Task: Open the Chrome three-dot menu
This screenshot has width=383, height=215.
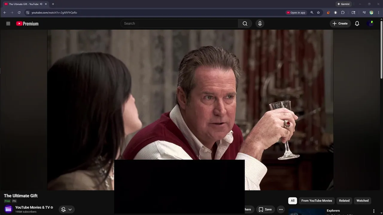Action: click(x=379, y=13)
